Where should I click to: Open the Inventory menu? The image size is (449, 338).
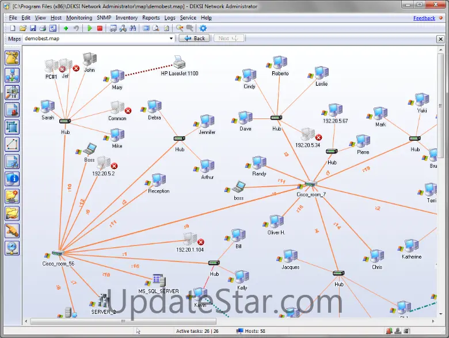[126, 18]
